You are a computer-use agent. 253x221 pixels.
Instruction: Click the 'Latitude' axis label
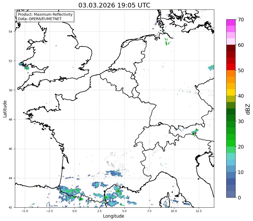[x=5, y=109]
